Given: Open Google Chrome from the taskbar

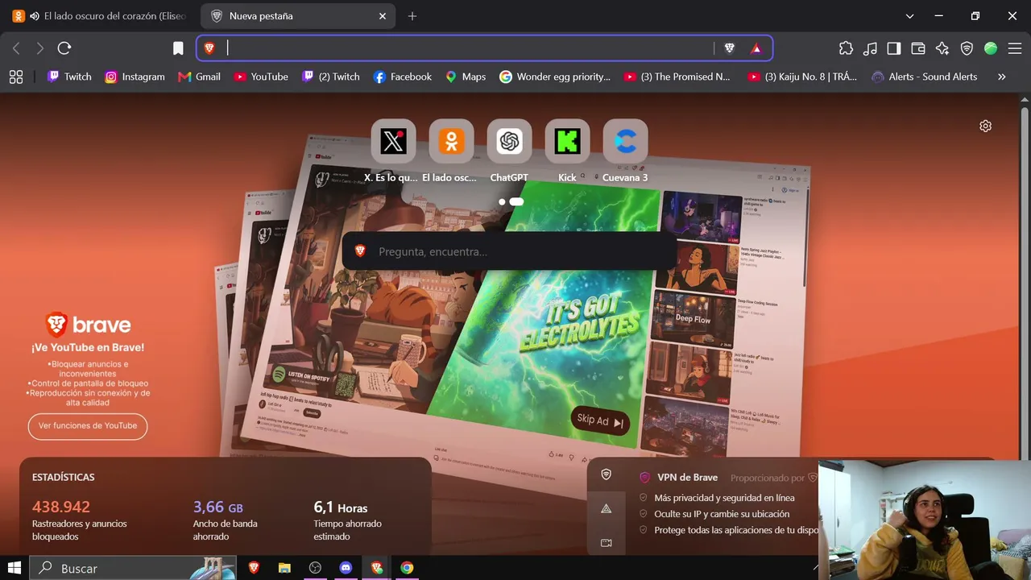Looking at the screenshot, I should coord(407,568).
